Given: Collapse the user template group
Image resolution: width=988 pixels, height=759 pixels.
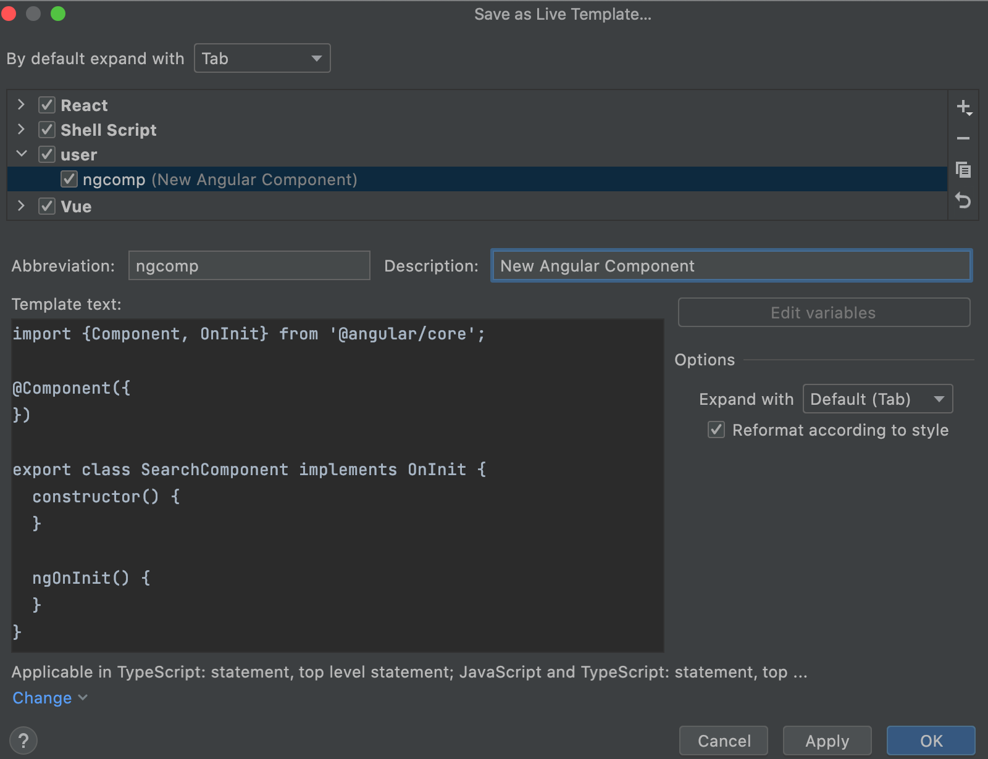Looking at the screenshot, I should (21, 154).
